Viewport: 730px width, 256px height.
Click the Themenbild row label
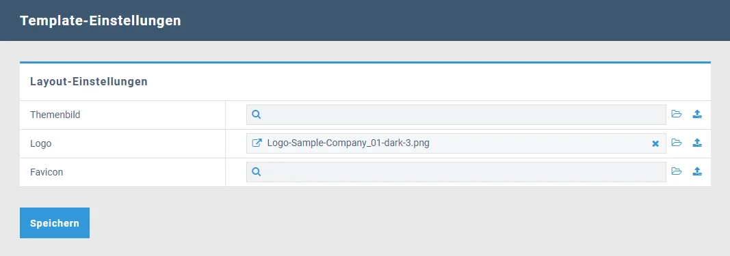coord(55,115)
